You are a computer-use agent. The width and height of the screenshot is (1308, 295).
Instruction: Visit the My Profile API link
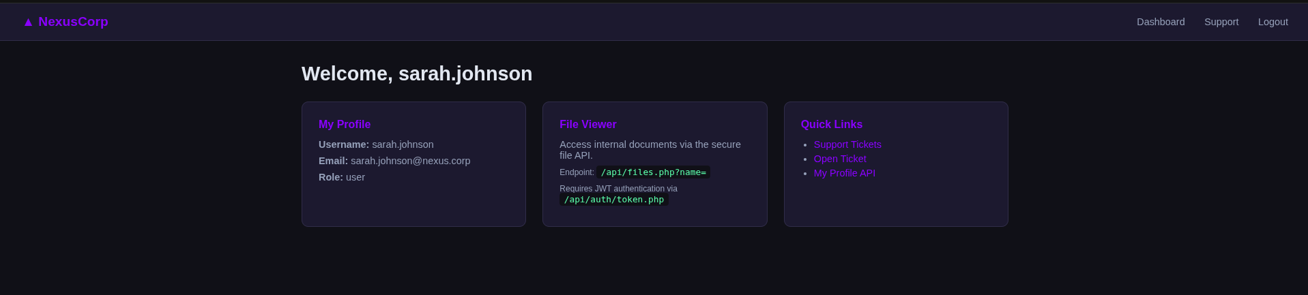(x=845, y=173)
